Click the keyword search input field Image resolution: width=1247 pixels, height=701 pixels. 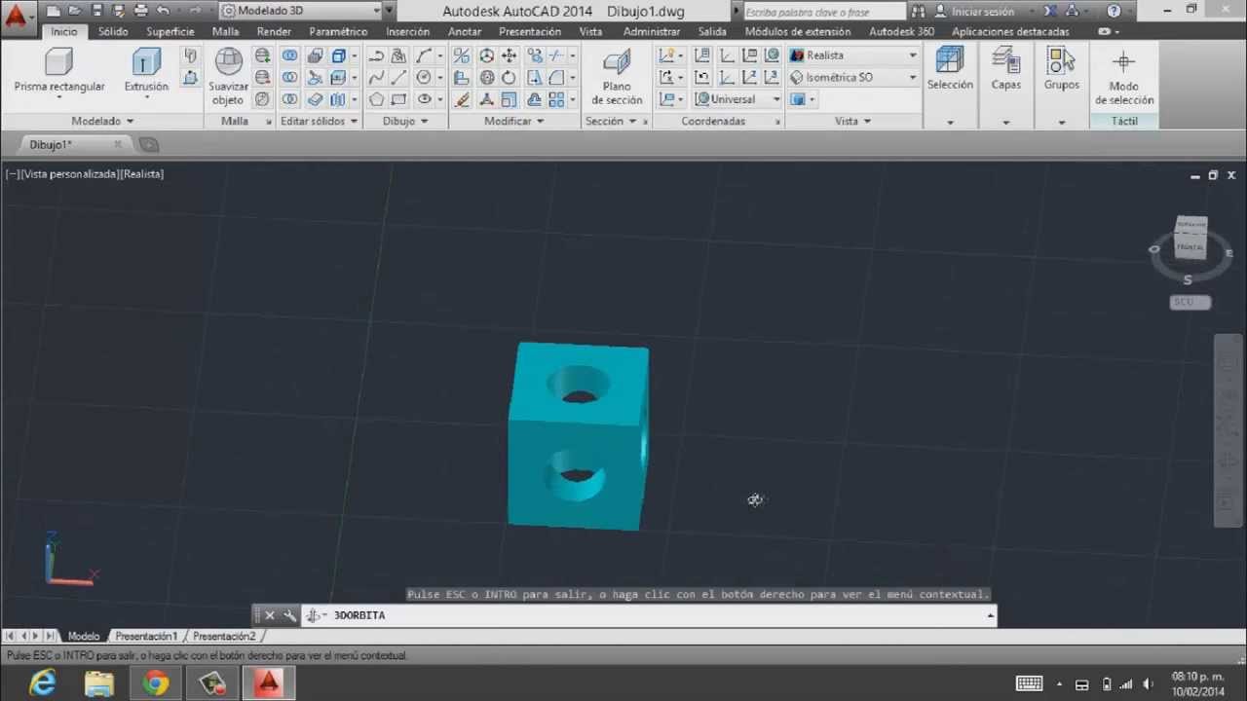[824, 12]
